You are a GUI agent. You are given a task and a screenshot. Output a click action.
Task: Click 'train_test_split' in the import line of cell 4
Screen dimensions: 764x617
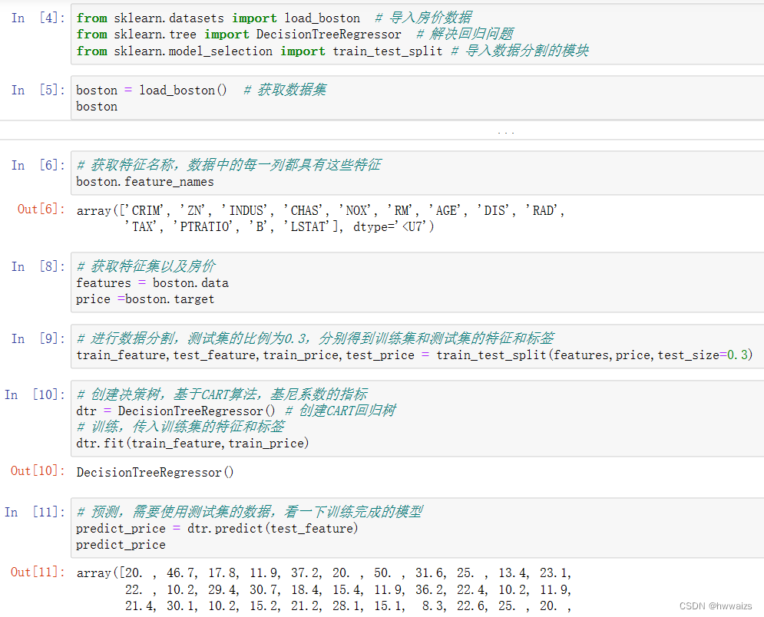[x=388, y=51]
